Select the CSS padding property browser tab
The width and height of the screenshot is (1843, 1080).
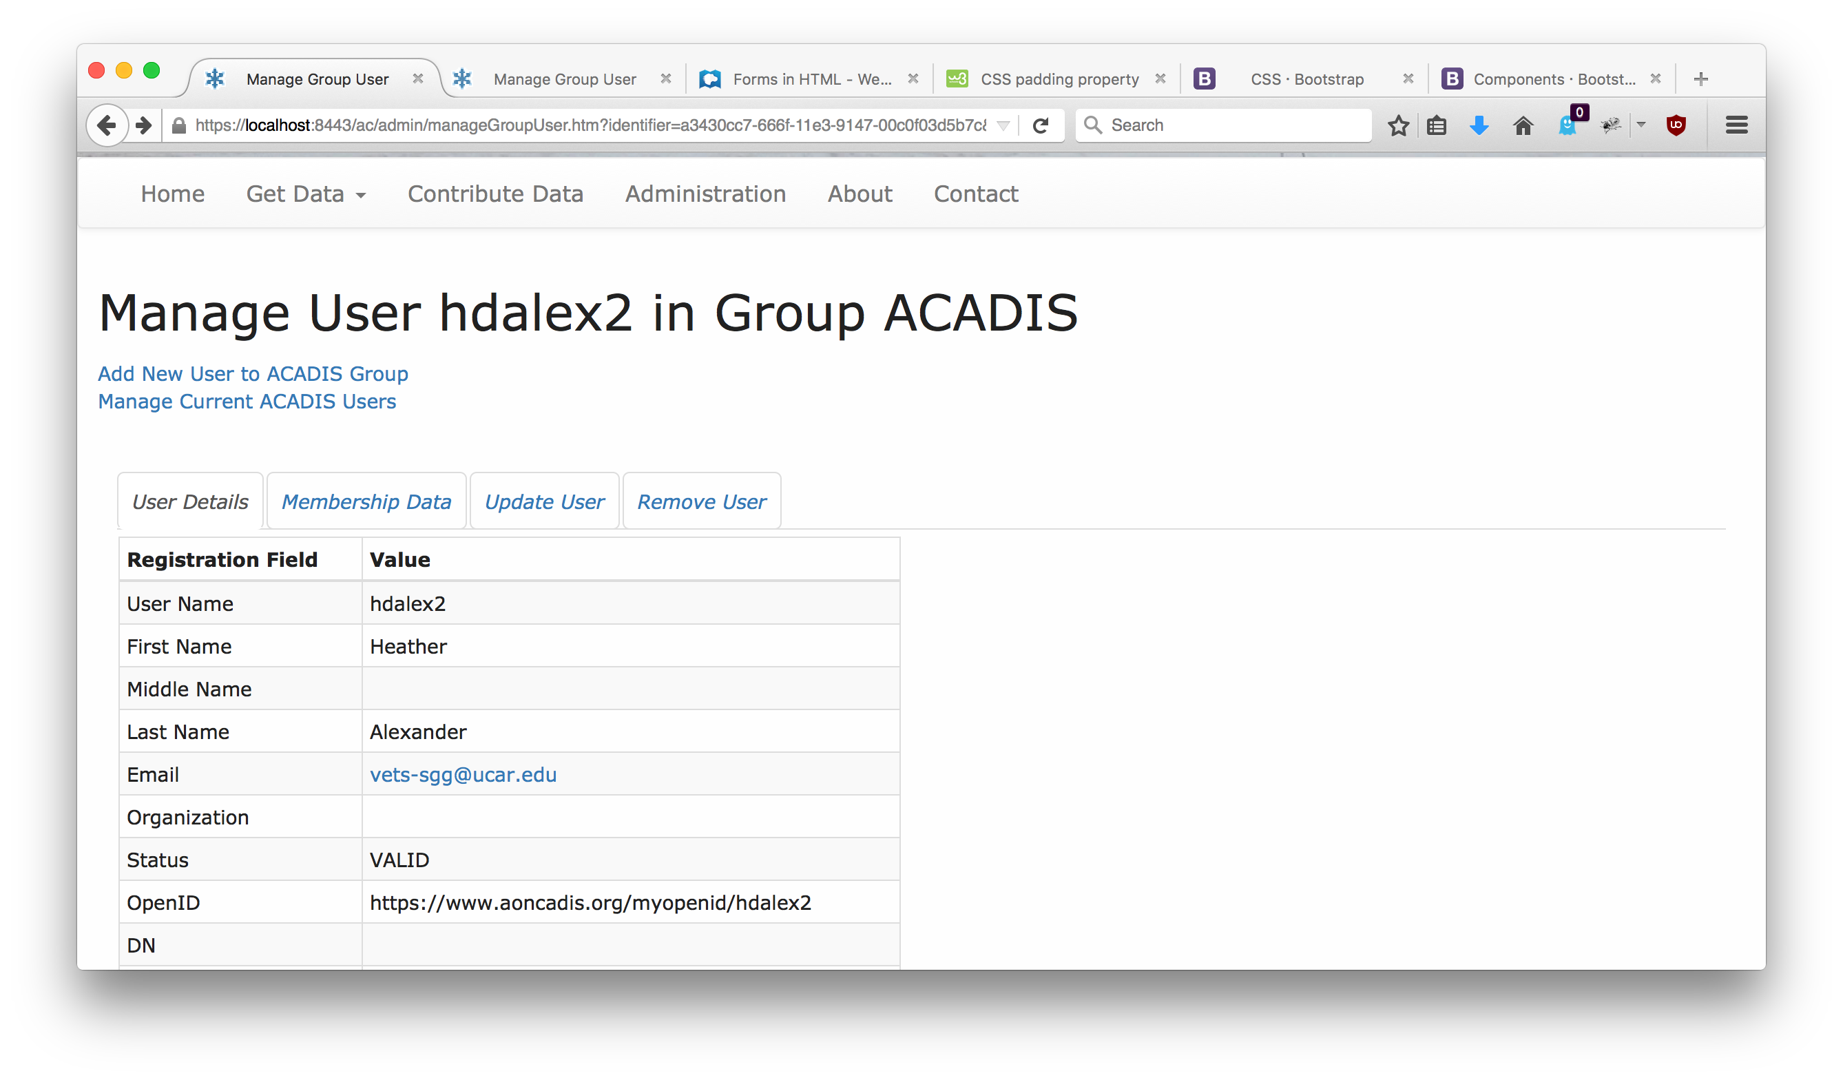click(x=1059, y=79)
